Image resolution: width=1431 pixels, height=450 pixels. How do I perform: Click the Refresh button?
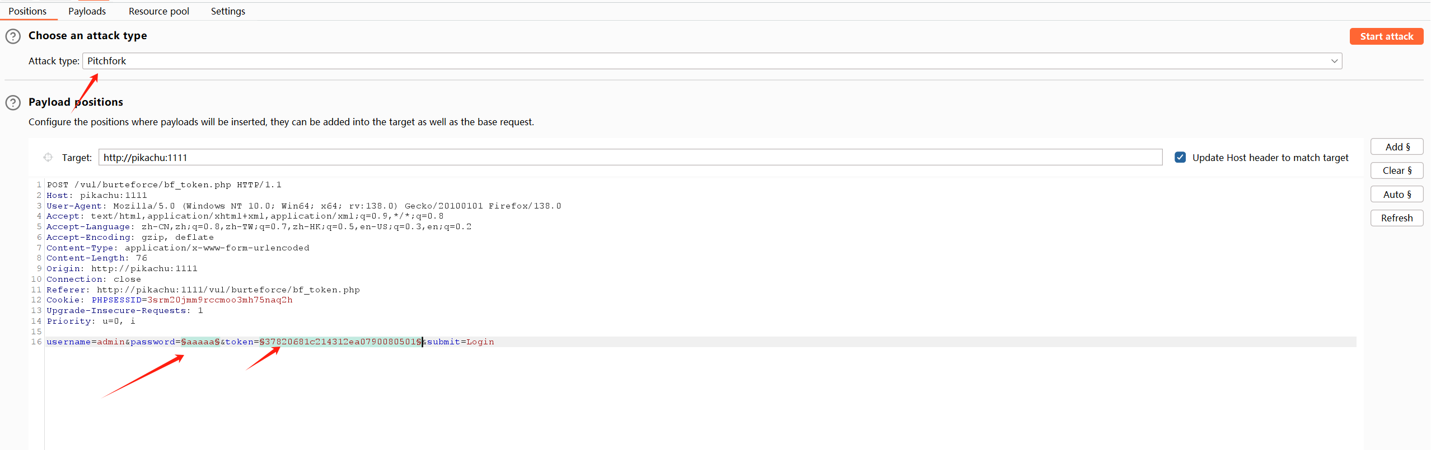pos(1397,218)
